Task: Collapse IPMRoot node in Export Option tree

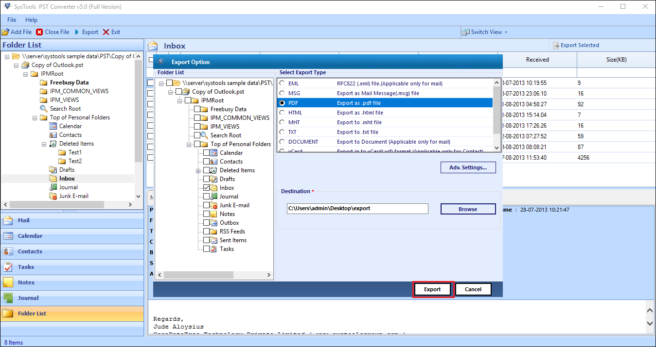Action: (180, 100)
